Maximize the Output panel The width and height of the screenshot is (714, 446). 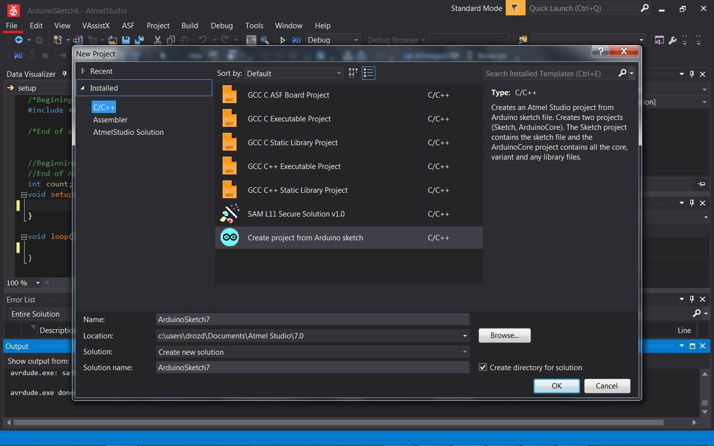(692, 346)
